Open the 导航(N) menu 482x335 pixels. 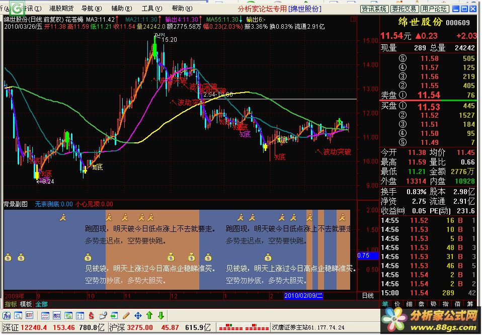pos(91,8)
